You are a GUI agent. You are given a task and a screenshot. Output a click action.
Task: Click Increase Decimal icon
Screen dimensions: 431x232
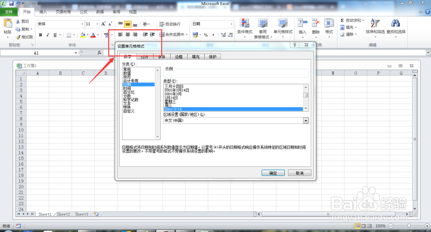pyautogui.click(x=223, y=35)
